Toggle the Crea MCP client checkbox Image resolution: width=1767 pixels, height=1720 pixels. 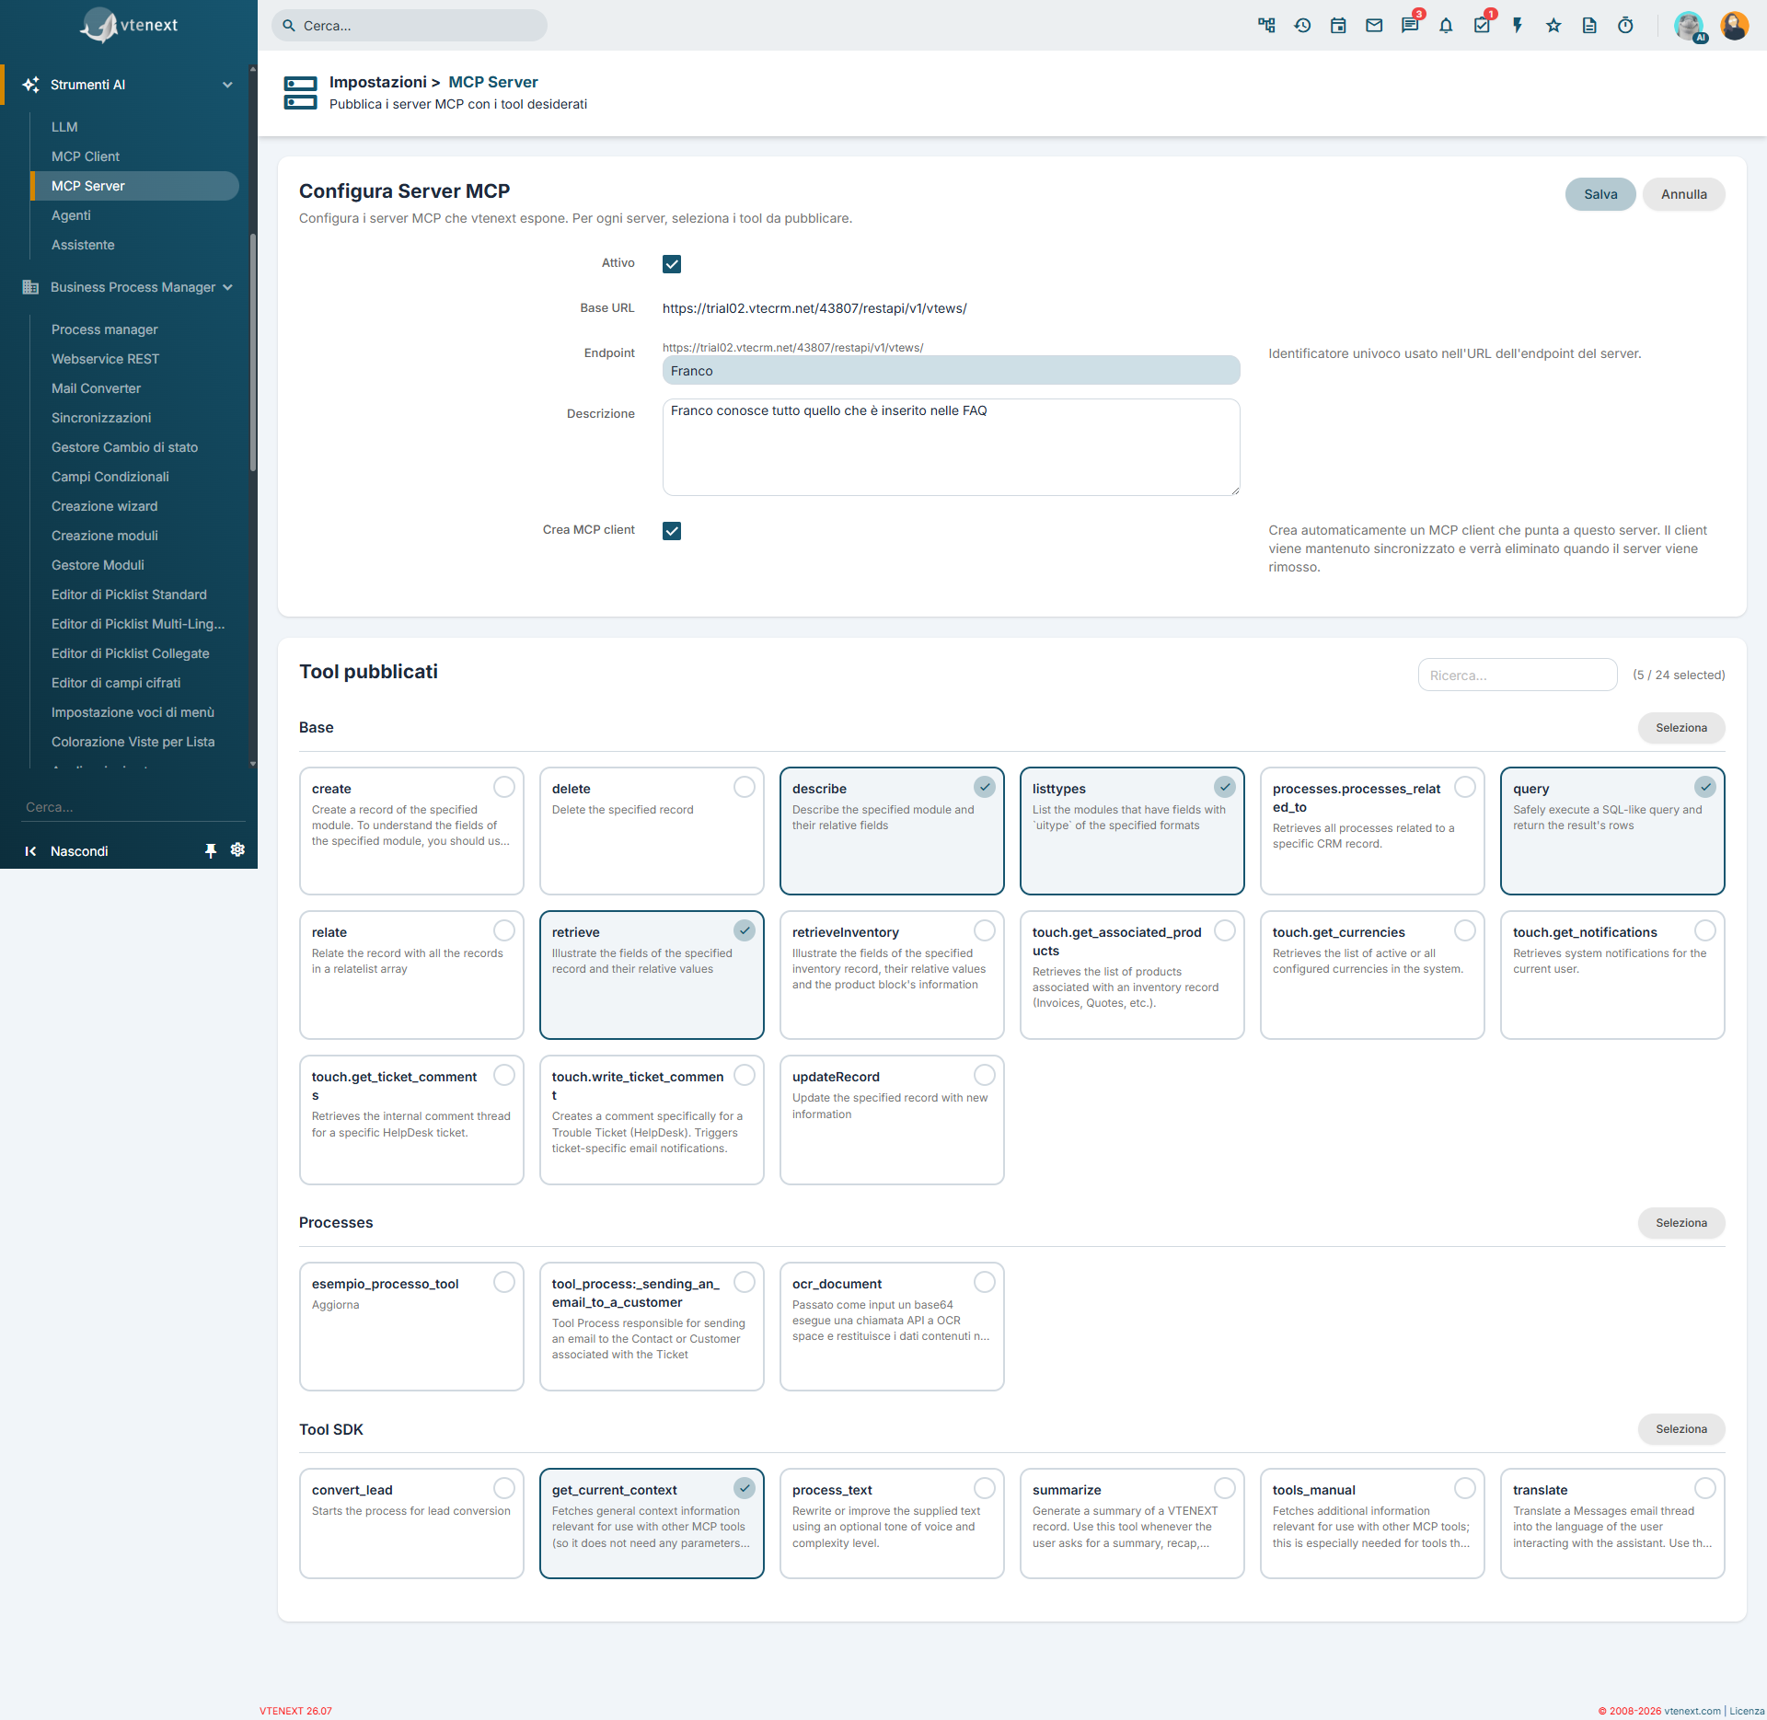pyautogui.click(x=672, y=531)
